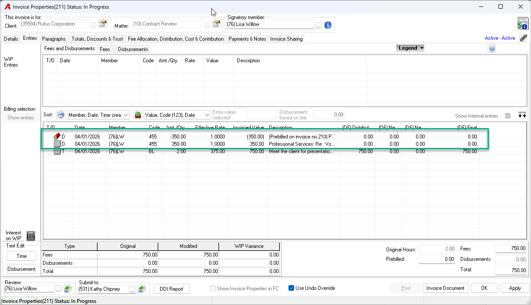Click the column width adjust icon

click(522, 115)
